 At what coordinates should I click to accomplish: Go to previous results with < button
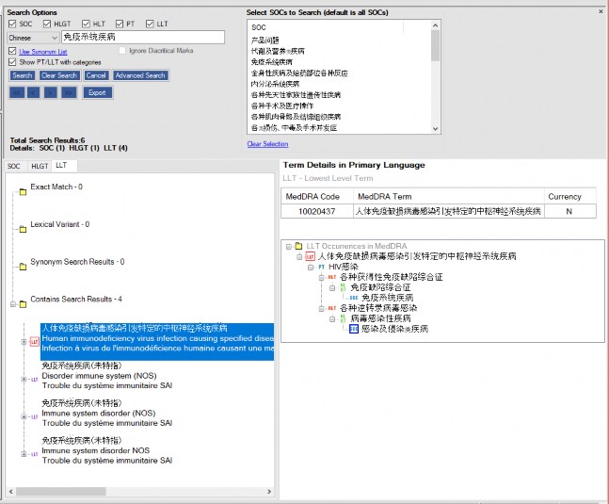point(34,92)
